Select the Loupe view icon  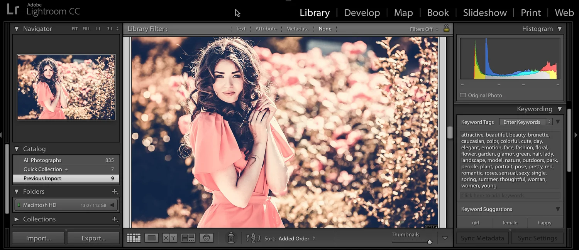[151, 238]
